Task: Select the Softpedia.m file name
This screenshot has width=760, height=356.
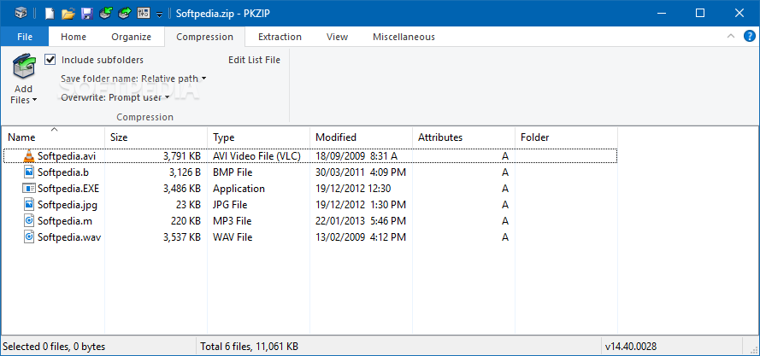Action: pyautogui.click(x=65, y=221)
